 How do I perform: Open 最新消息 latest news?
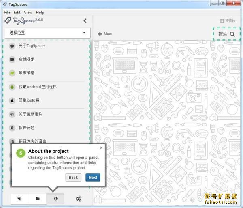(x=26, y=73)
